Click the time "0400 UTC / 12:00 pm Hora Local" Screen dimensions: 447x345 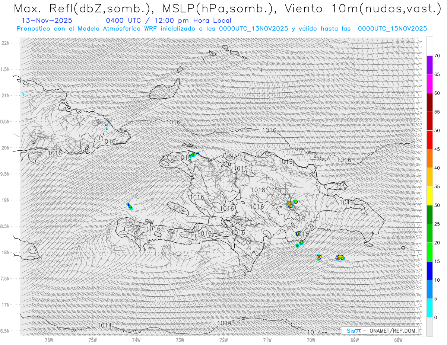[169, 21]
